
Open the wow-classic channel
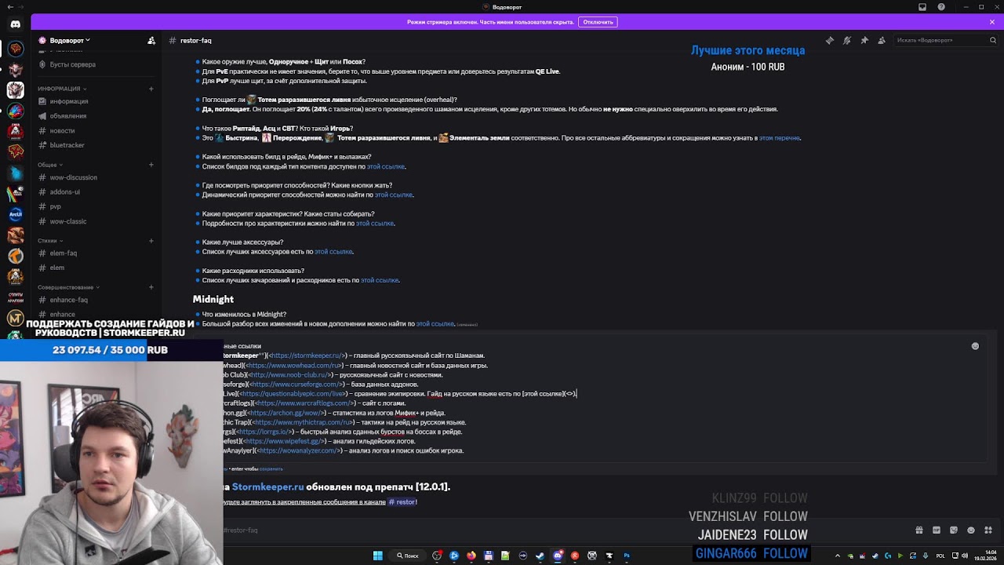pos(67,221)
